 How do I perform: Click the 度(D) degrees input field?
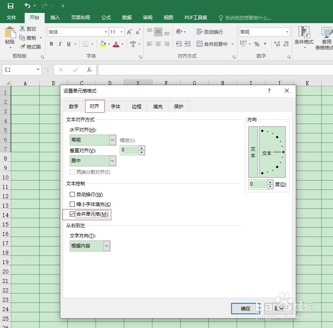(258, 184)
